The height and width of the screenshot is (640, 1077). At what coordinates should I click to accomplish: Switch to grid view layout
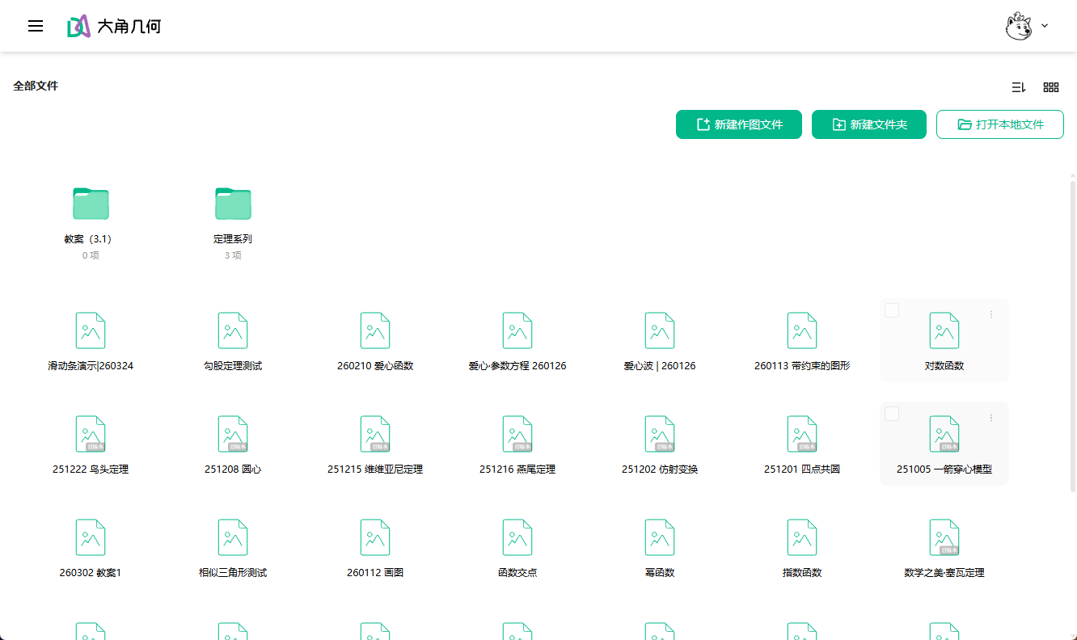coord(1051,87)
